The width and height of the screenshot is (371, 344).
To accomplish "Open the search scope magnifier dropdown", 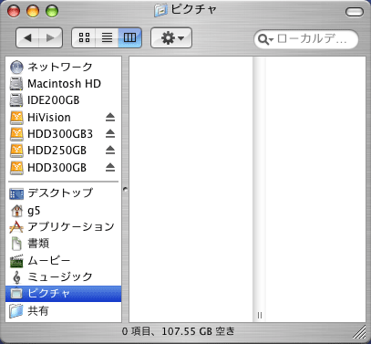I will coord(265,39).
